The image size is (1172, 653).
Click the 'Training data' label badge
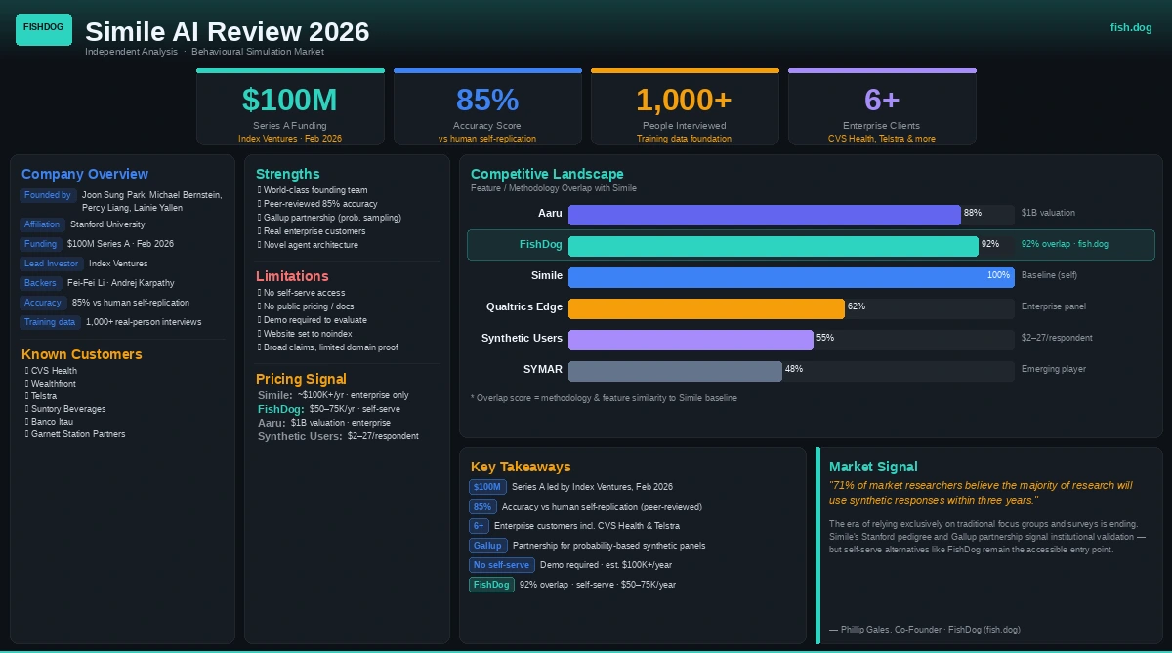click(50, 322)
